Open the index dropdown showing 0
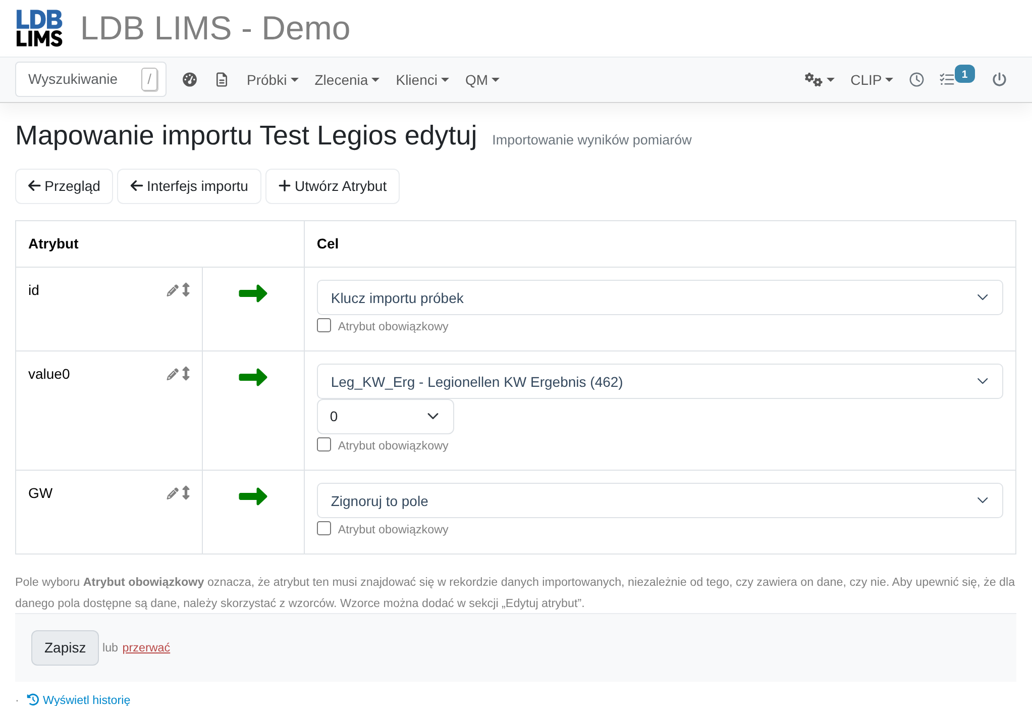Viewport: 1032px width, 706px height. pyautogui.click(x=385, y=417)
